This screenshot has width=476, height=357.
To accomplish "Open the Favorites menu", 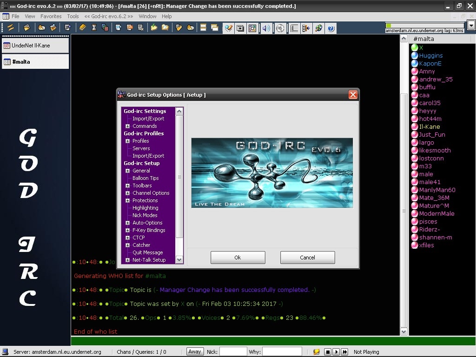I will point(51,16).
